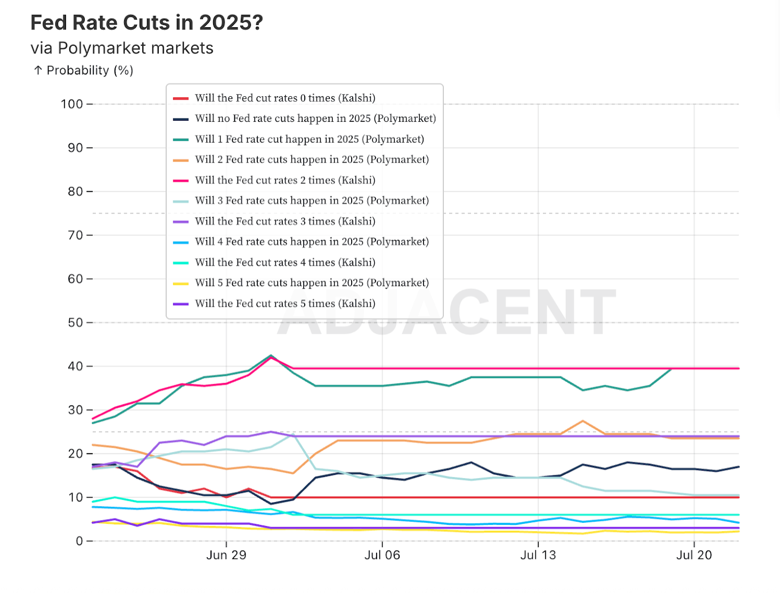The height and width of the screenshot is (593, 780).
Task: Select 'Will 4 Fed rate cuts happen' legend entry
Action: [312, 242]
